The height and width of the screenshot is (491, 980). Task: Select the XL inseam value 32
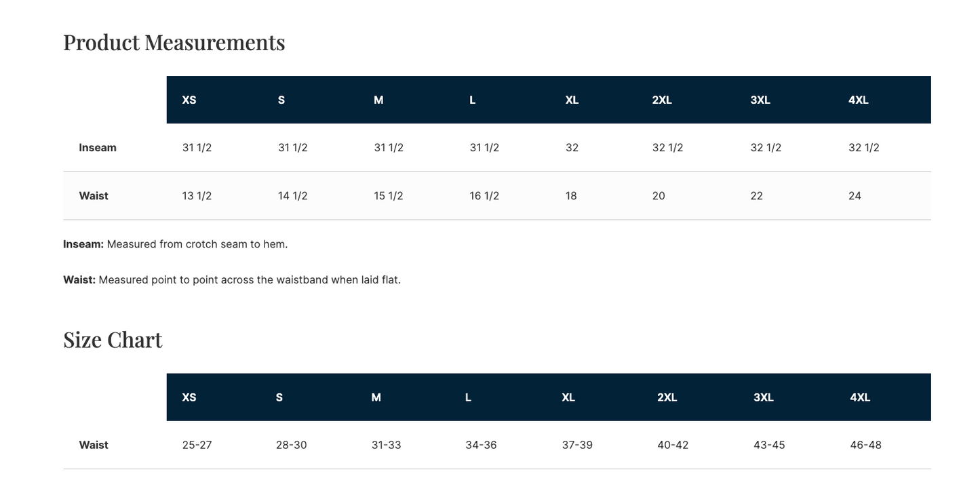pyautogui.click(x=572, y=148)
